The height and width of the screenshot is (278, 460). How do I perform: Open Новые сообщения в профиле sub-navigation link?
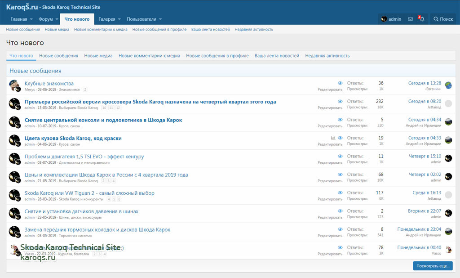[x=159, y=29]
